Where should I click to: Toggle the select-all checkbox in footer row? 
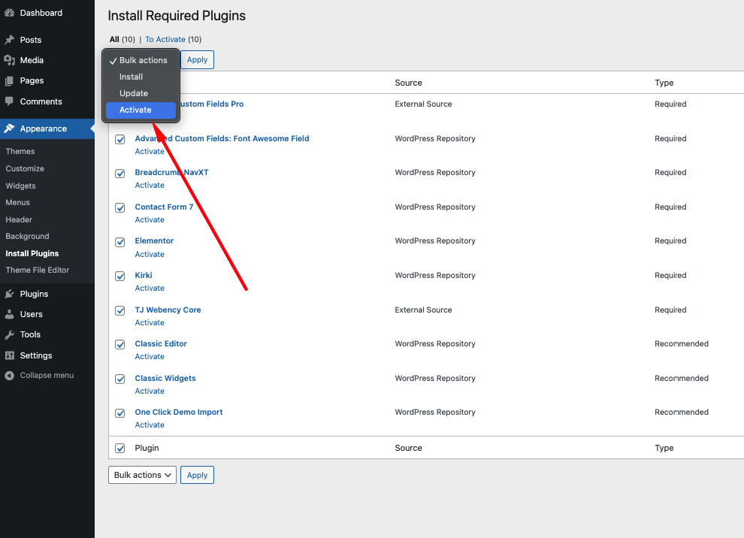point(120,448)
